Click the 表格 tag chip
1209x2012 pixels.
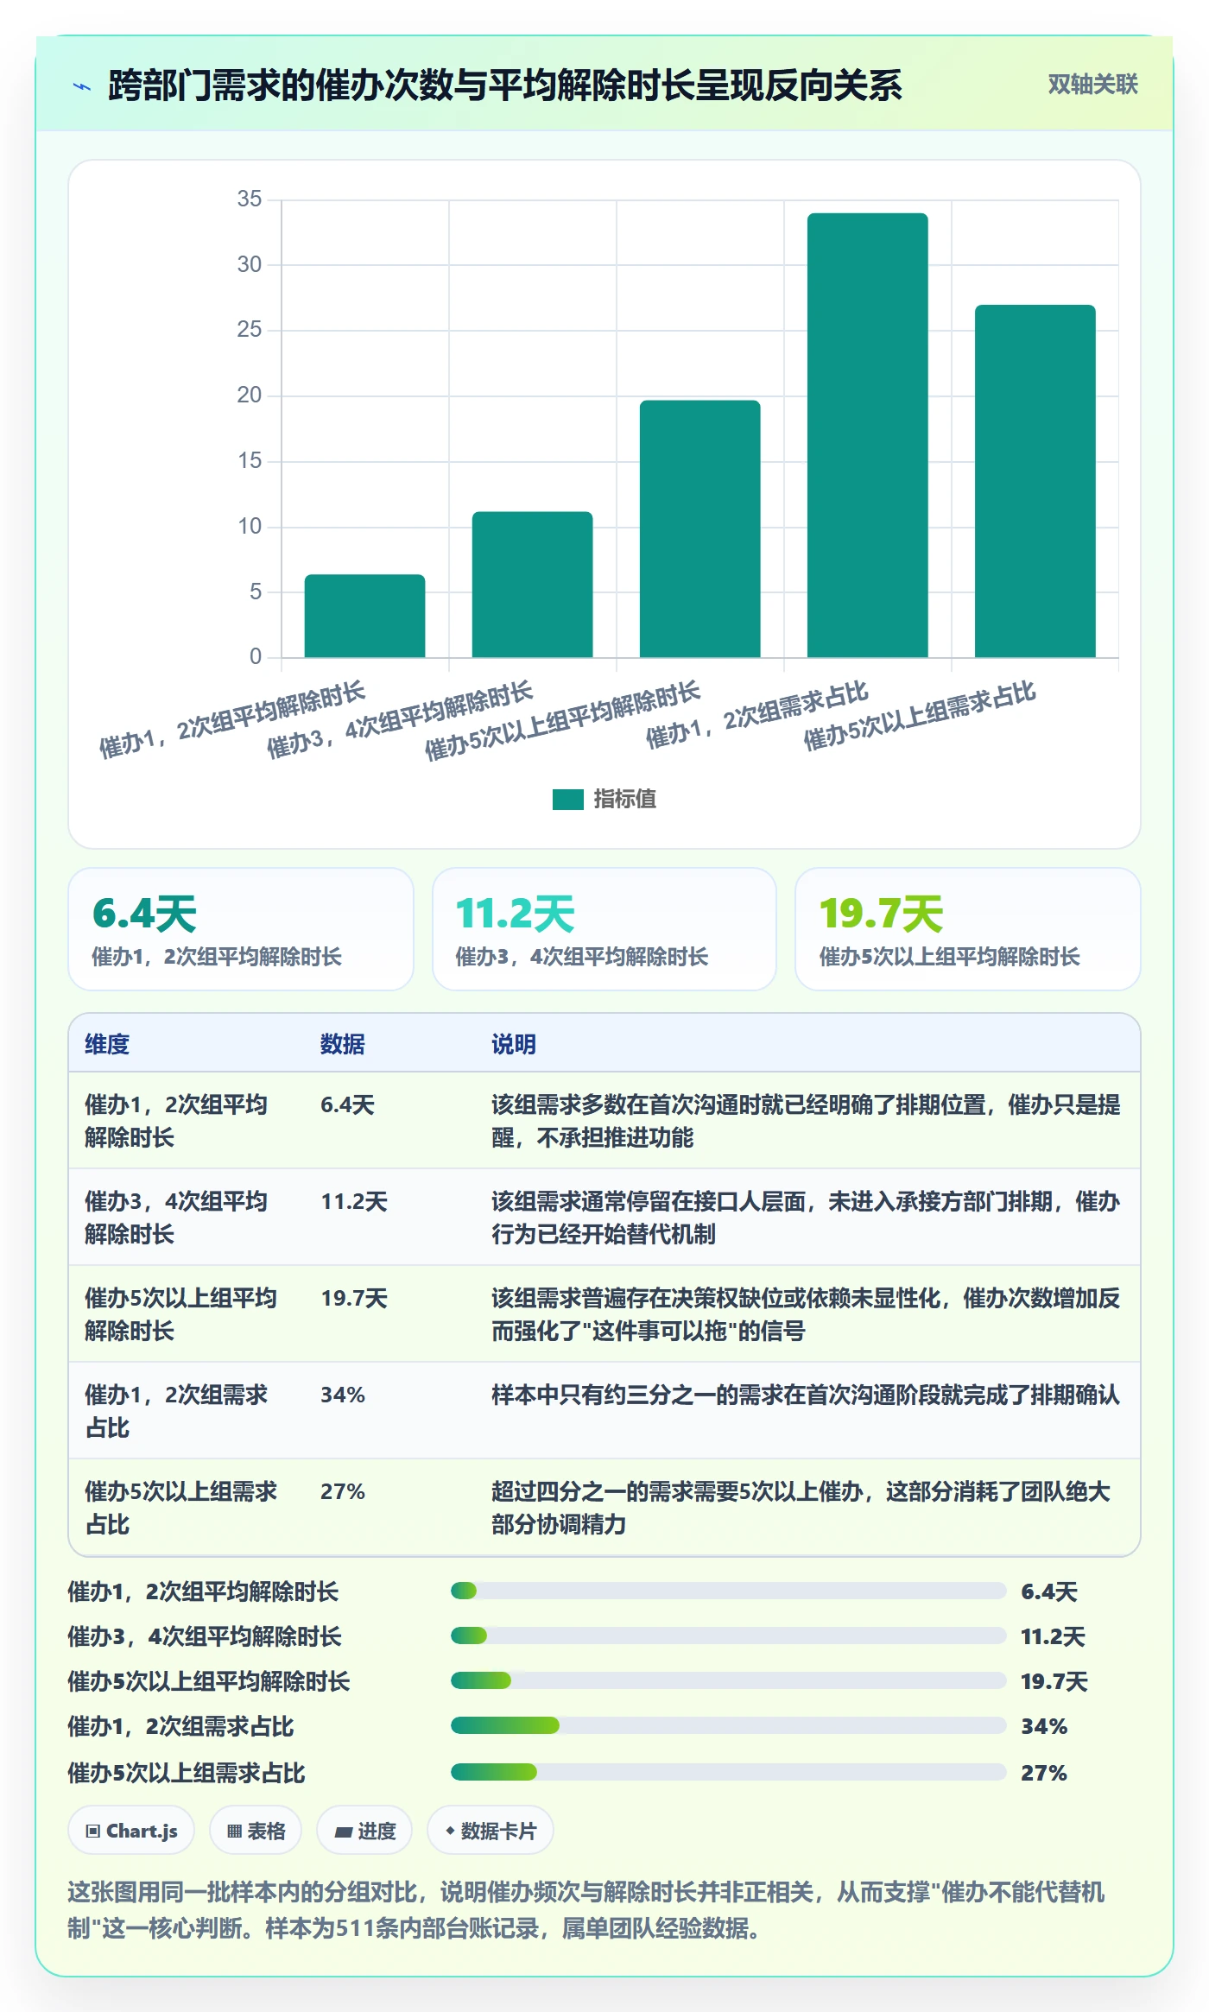[x=256, y=1830]
